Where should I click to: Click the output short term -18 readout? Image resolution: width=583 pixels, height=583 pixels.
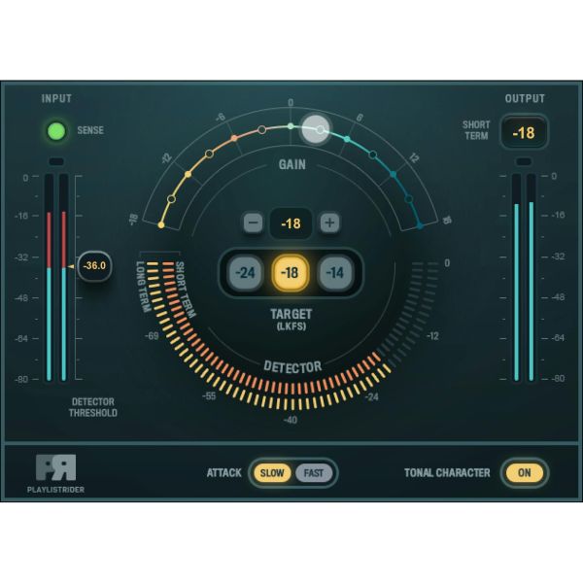tap(524, 132)
